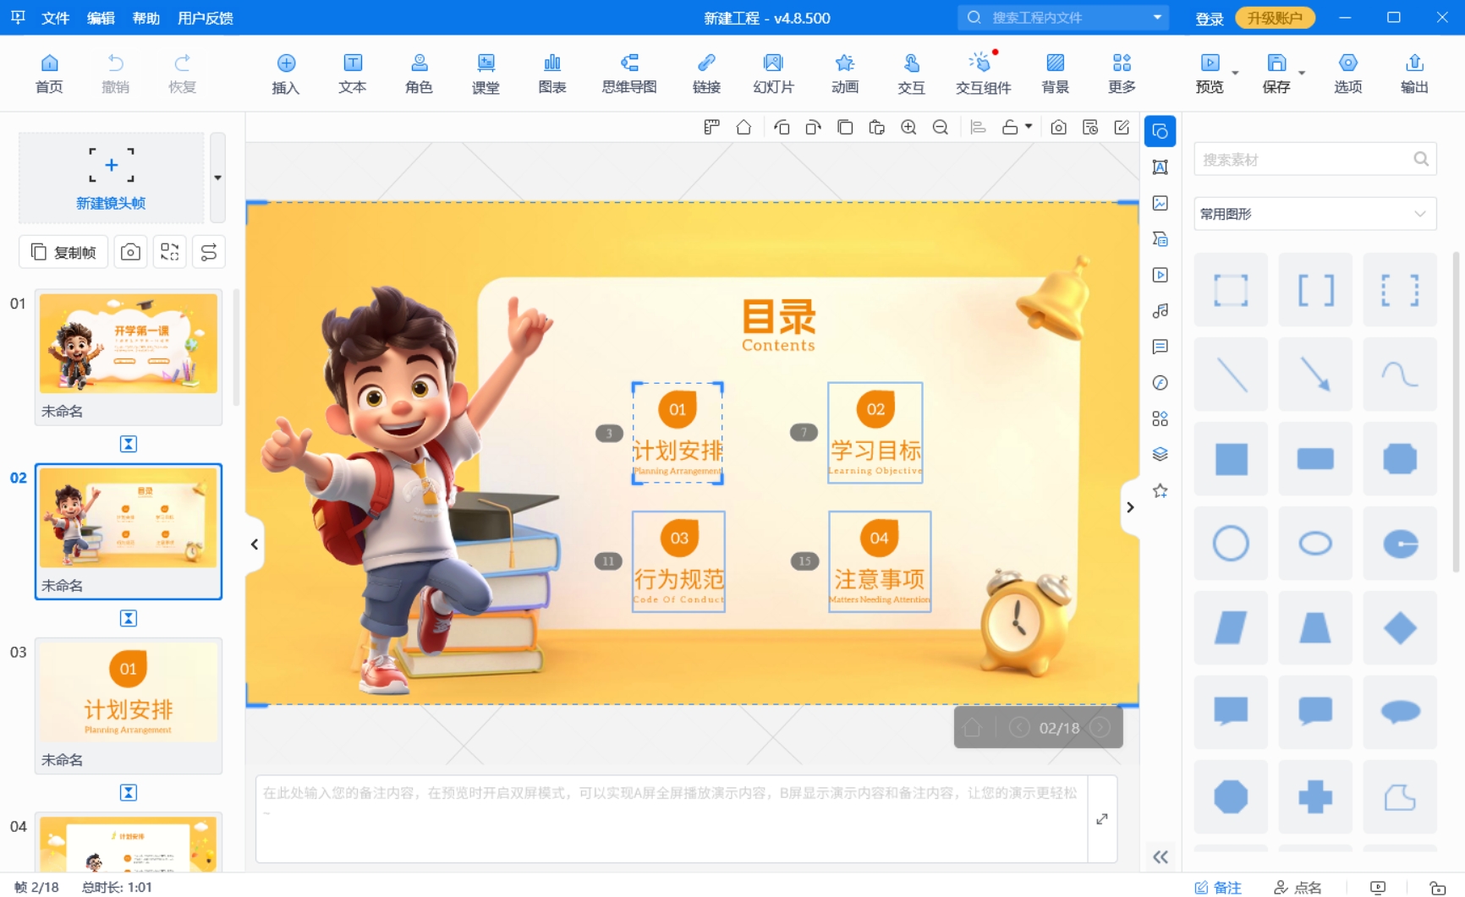The image size is (1465, 897).
Task: Insert the solid square shape
Action: tap(1231, 459)
